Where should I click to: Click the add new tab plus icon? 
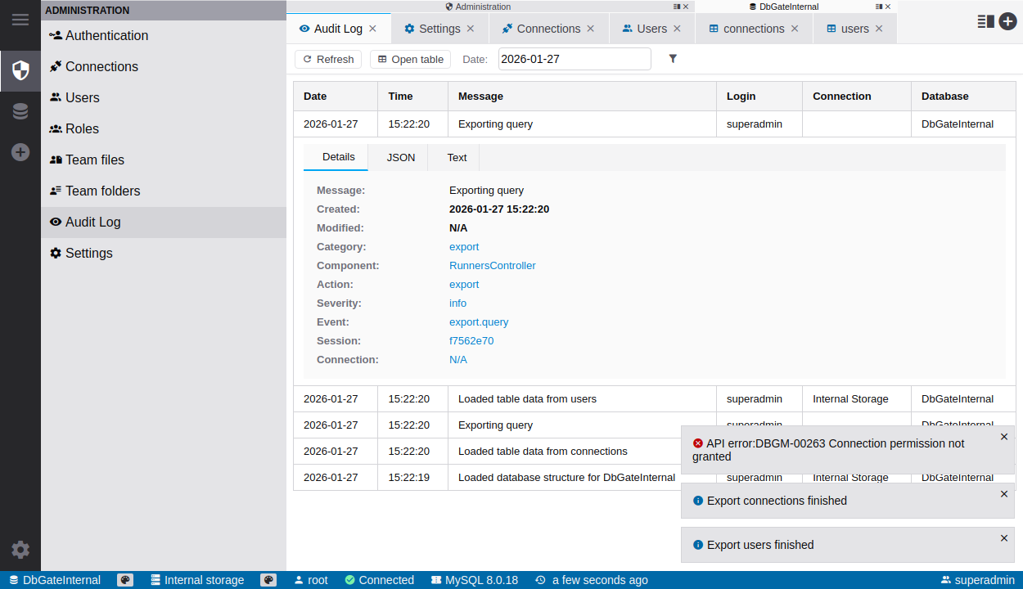pos(1007,21)
